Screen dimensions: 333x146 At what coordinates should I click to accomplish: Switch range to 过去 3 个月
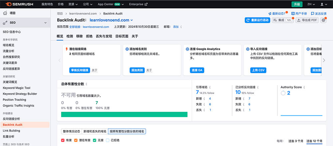click(x=296, y=141)
